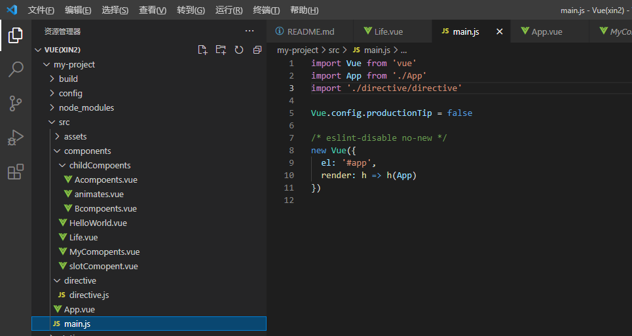Click Vue icon beside App.vue in tree
Image resolution: width=632 pixels, height=336 pixels.
tap(58, 309)
